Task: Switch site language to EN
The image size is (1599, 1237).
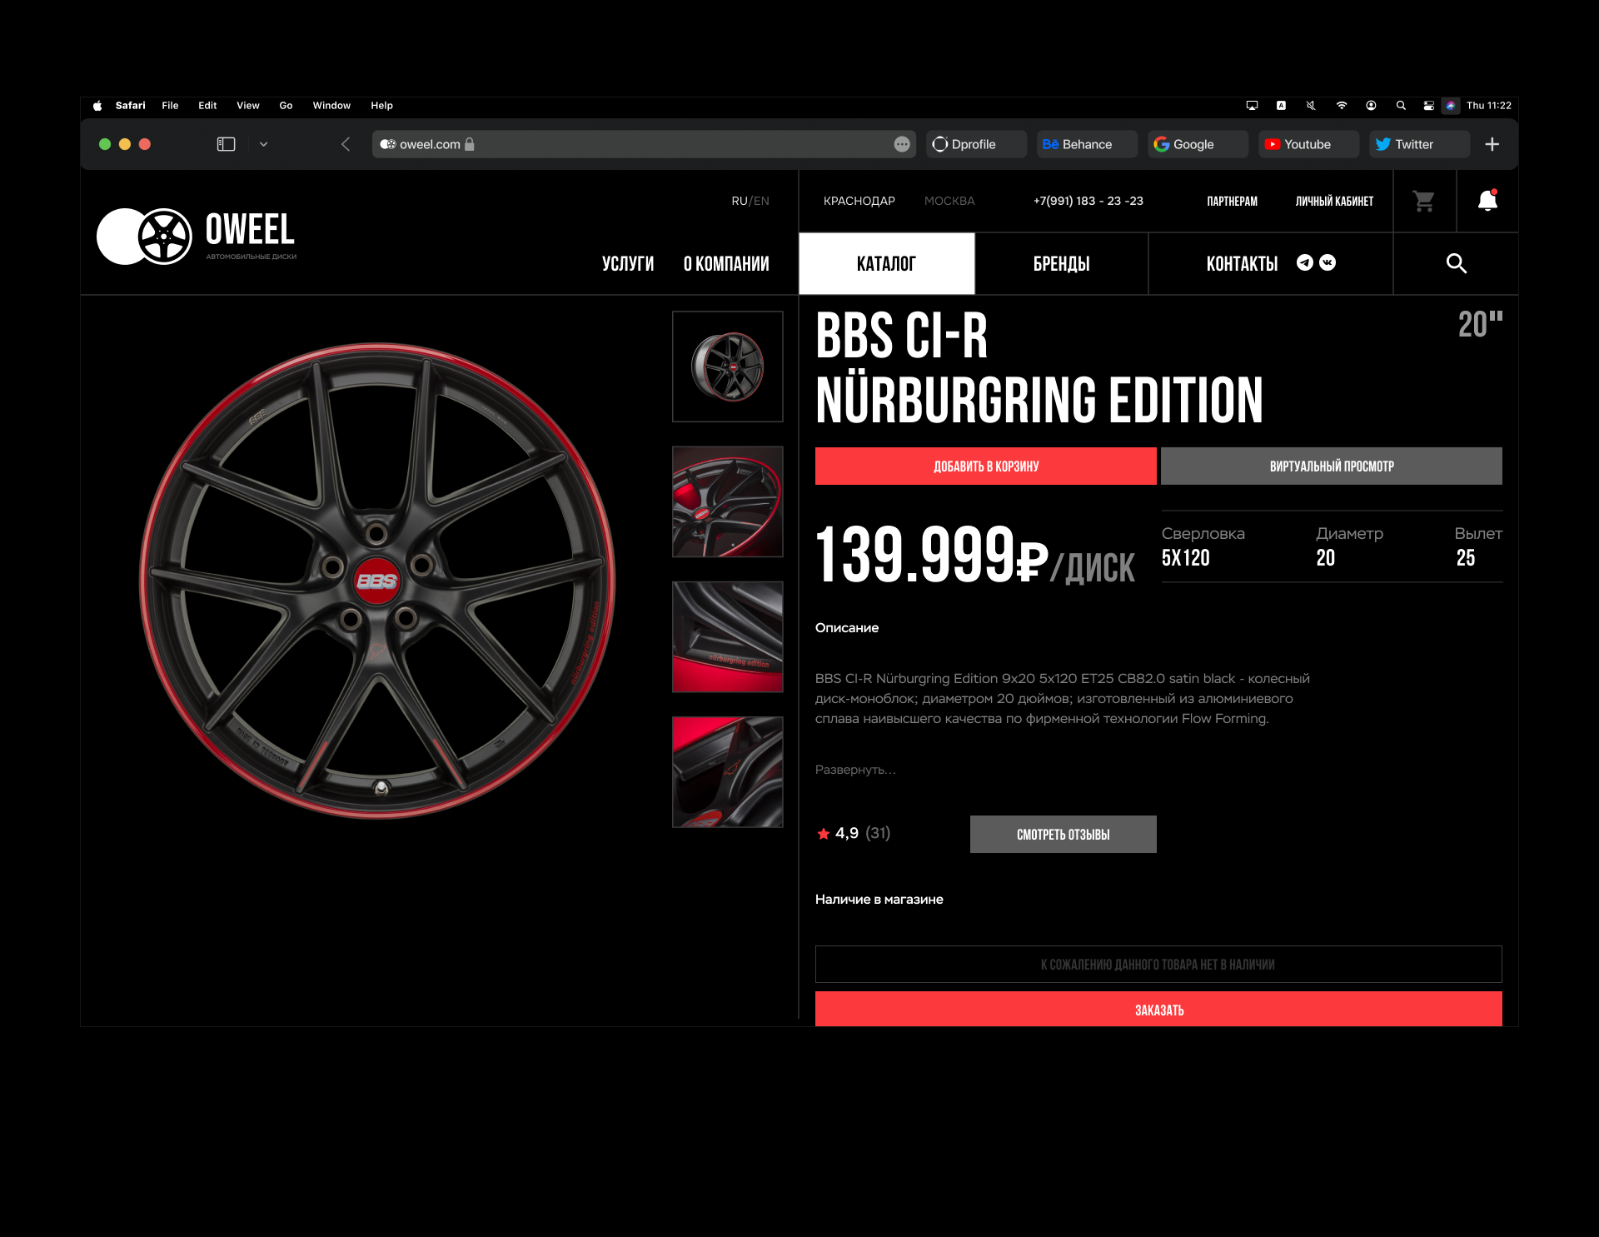Action: click(762, 201)
